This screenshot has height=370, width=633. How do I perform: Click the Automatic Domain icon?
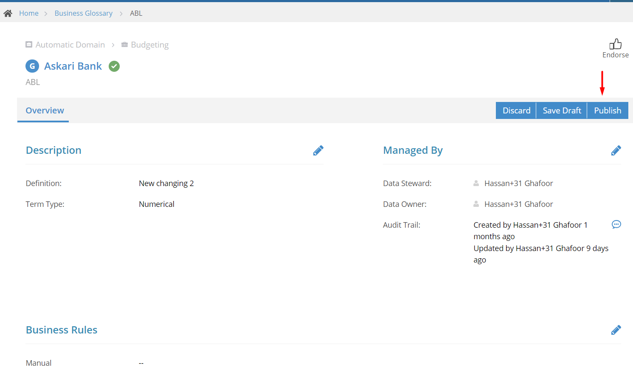click(x=29, y=45)
